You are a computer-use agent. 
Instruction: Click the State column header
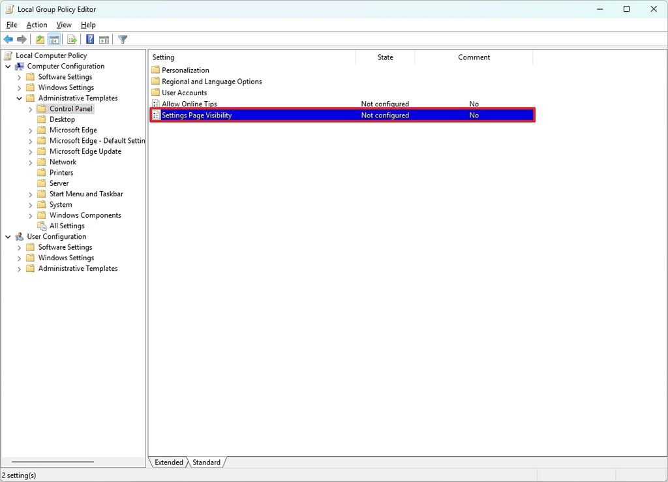click(x=385, y=57)
